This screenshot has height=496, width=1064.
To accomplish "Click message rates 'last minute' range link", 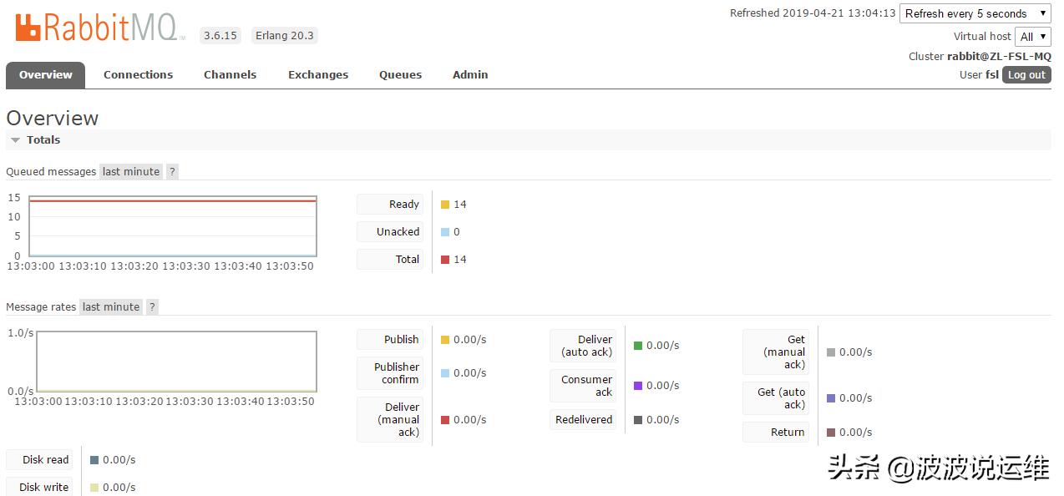I will [x=111, y=306].
